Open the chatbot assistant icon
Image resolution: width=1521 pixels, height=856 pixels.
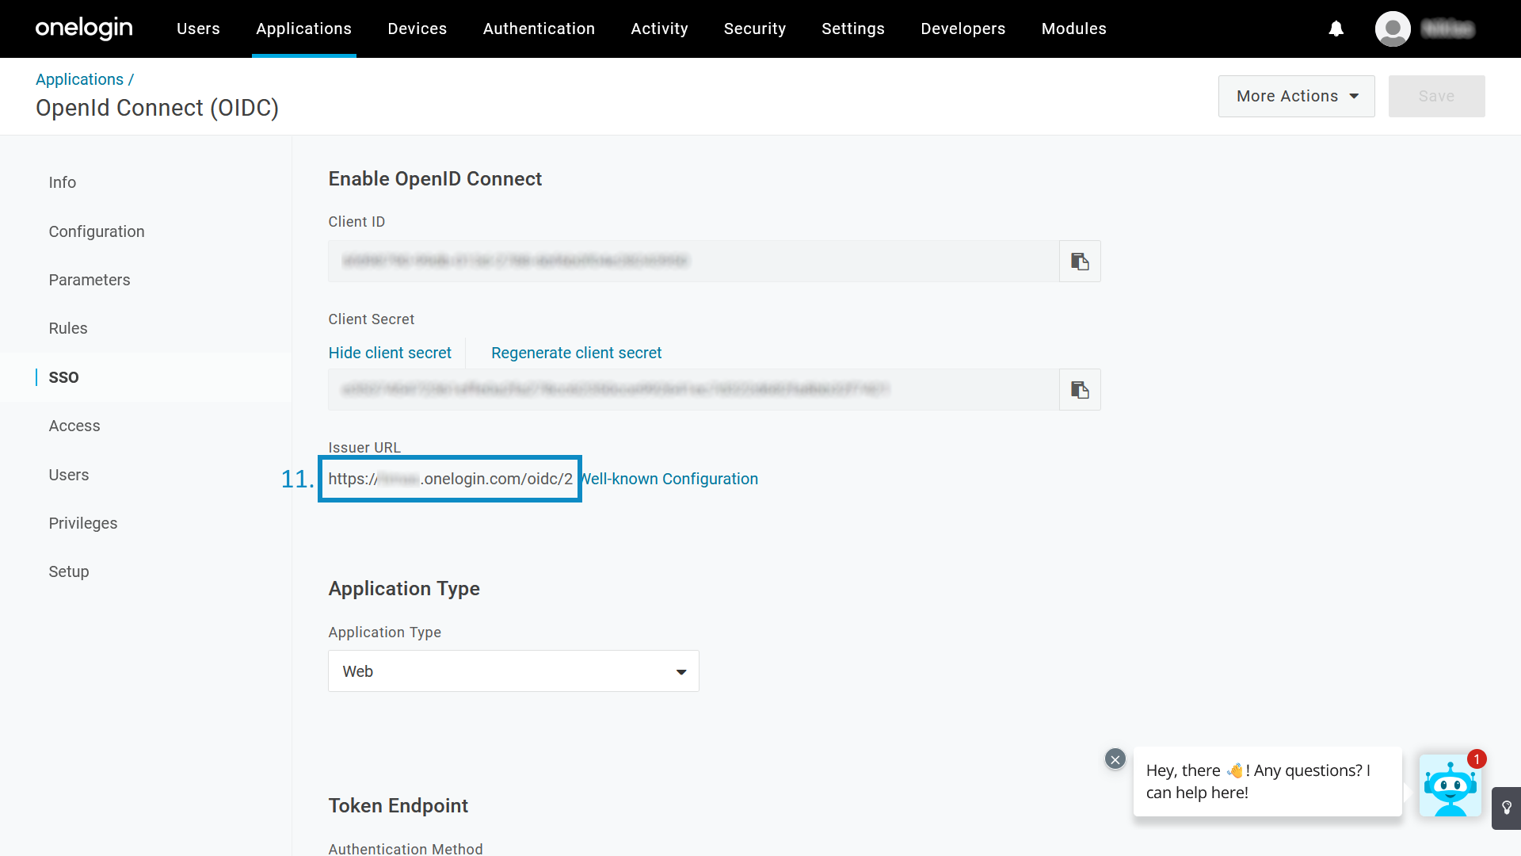(x=1450, y=786)
